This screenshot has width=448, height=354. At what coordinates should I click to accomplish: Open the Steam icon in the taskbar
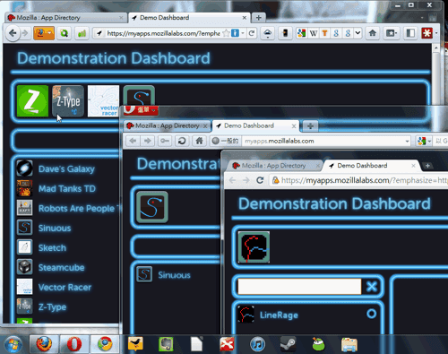[x=288, y=344]
